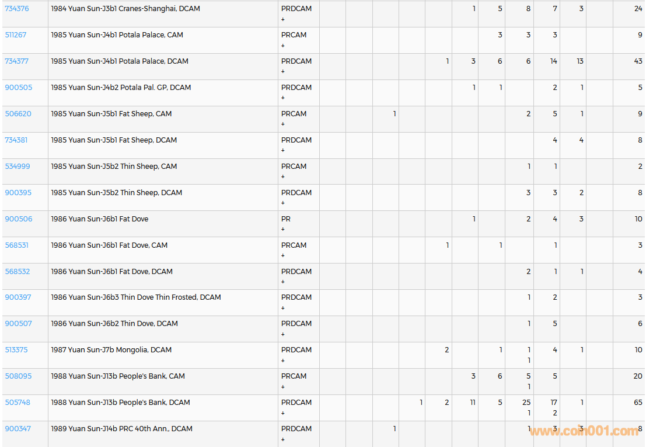Image resolution: width=646 pixels, height=447 pixels.
Task: Click coin ID link 568532
Action: [18, 272]
